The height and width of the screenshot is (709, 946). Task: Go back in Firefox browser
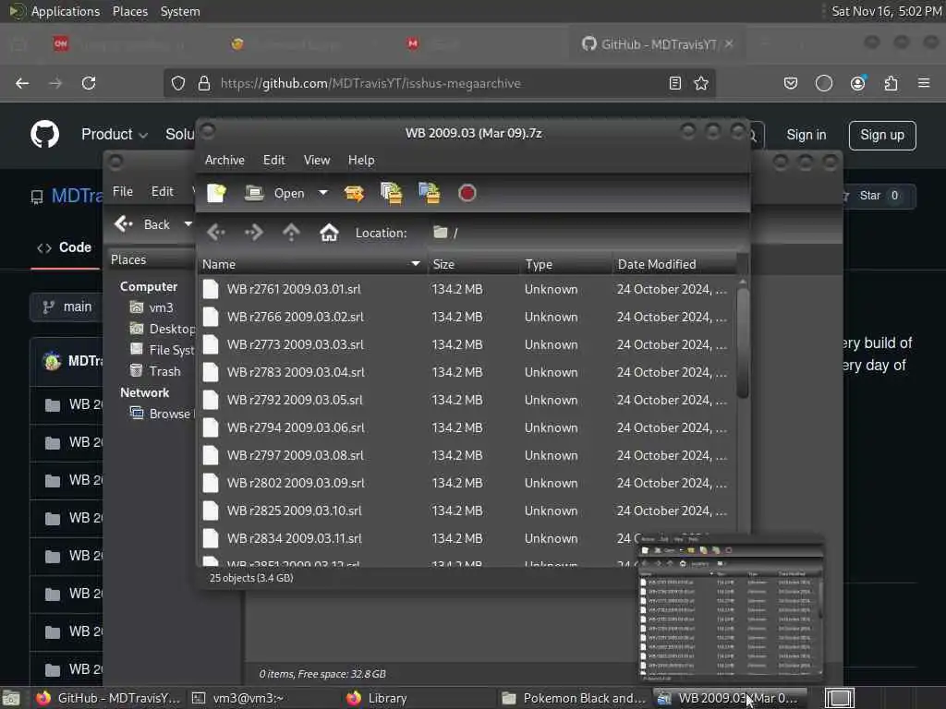point(22,83)
